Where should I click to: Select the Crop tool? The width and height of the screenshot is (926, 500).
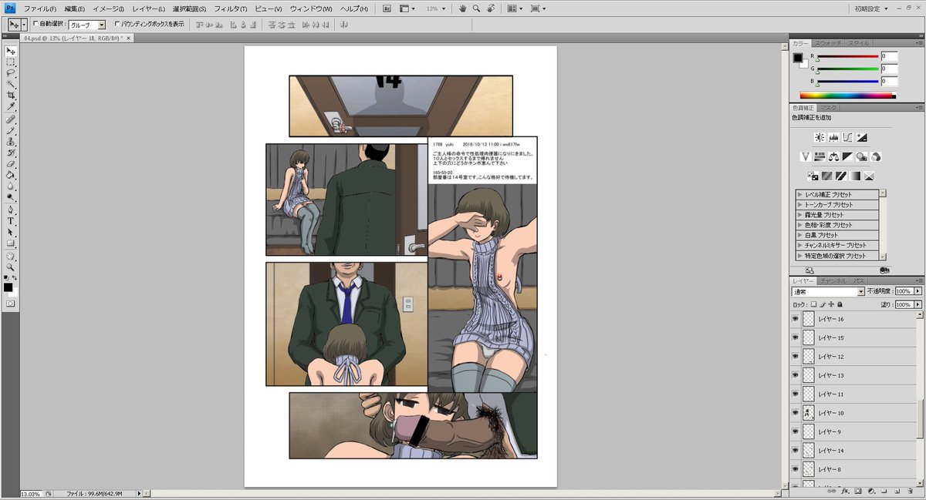pyautogui.click(x=11, y=95)
